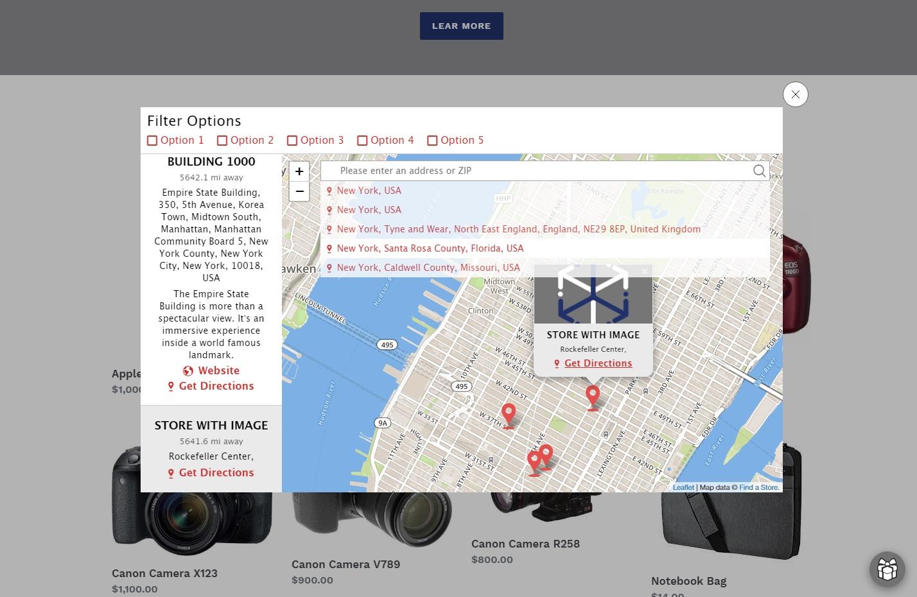Toggle the Option 5 checkbox
The height and width of the screenshot is (597, 917).
[x=432, y=141]
